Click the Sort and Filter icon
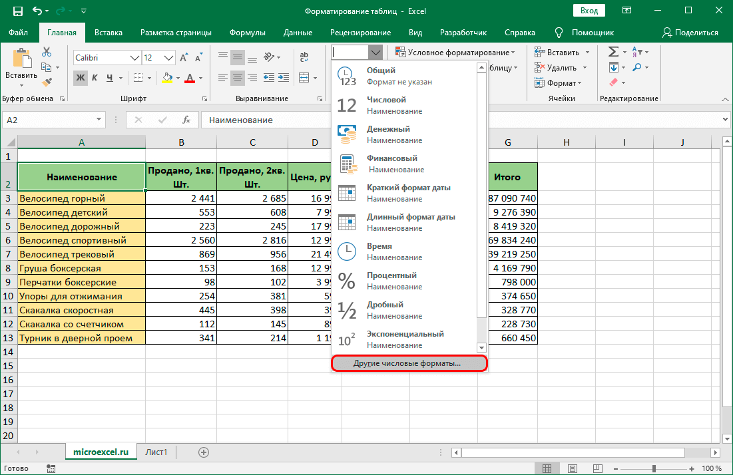Screen dimensions: 733x475 636,52
